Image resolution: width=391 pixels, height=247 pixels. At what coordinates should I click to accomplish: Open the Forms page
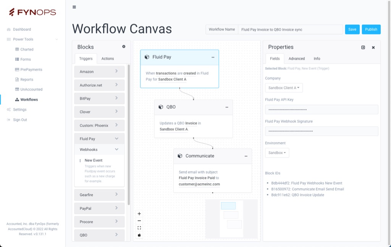[26, 59]
